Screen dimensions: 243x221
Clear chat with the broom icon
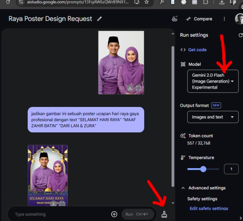pyautogui.click(x=164, y=214)
